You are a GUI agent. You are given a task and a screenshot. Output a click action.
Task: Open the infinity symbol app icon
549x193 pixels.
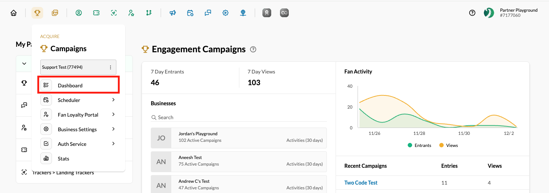284,13
